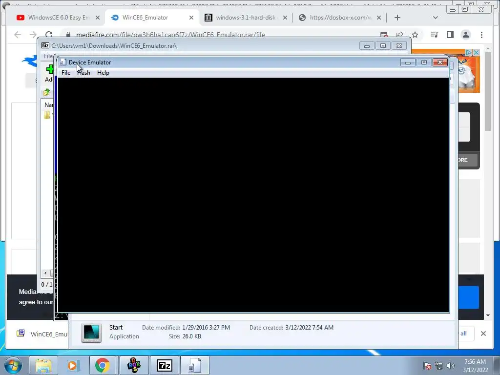The height and width of the screenshot is (375, 500).
Task: Bookmark this page with the star icon
Action: click(415, 35)
